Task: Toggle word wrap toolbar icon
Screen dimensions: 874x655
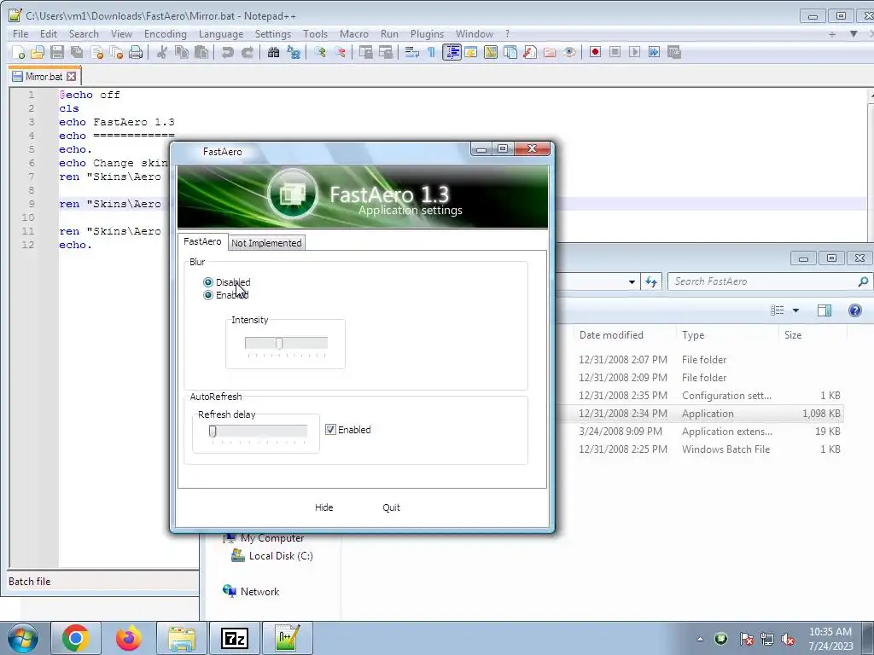Action: (412, 52)
